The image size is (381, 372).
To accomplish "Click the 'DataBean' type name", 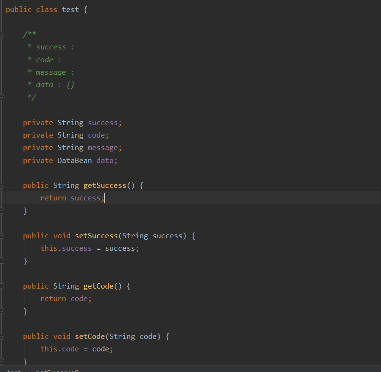I will click(x=75, y=161).
